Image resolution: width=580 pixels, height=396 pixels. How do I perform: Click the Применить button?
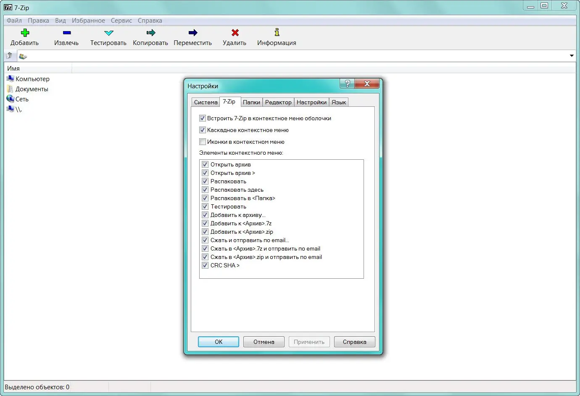point(309,342)
